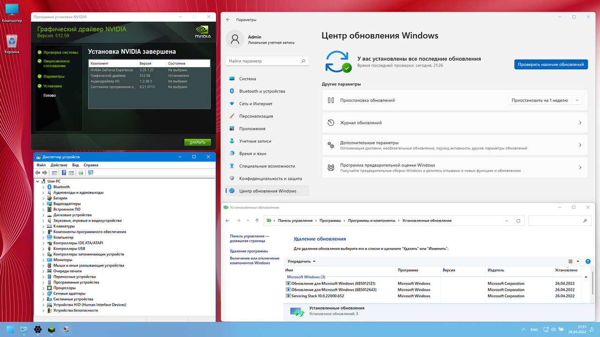Viewport: 600px width, 337px height.
Task: Click the Персонализация brush icon in Settings
Action: 232,116
